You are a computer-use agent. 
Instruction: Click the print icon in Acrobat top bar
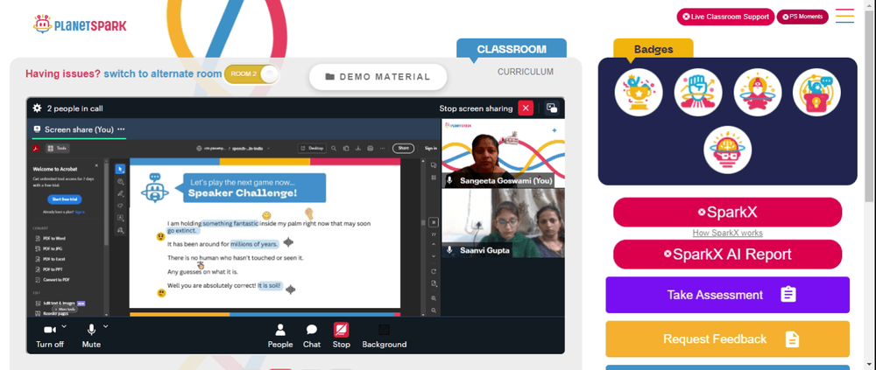pyautogui.click(x=371, y=149)
